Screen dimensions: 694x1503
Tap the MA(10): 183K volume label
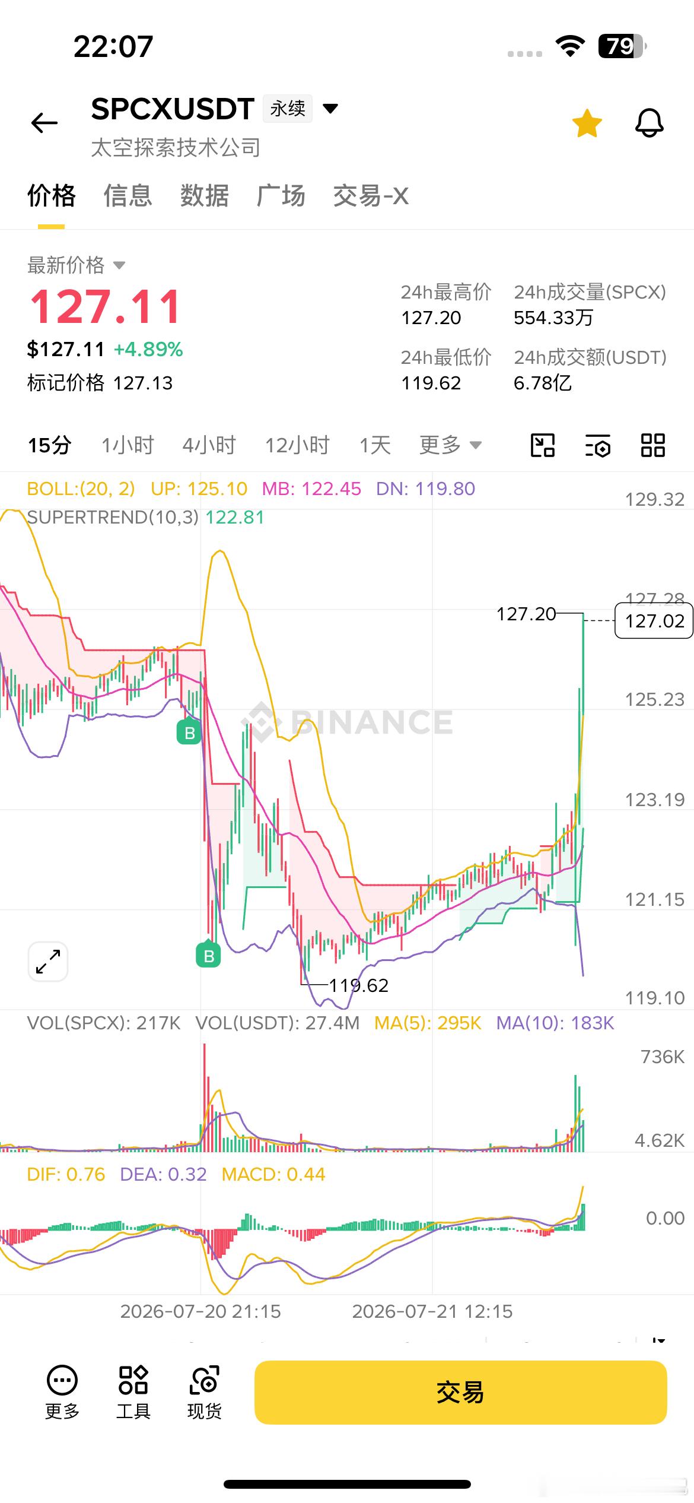click(555, 1023)
